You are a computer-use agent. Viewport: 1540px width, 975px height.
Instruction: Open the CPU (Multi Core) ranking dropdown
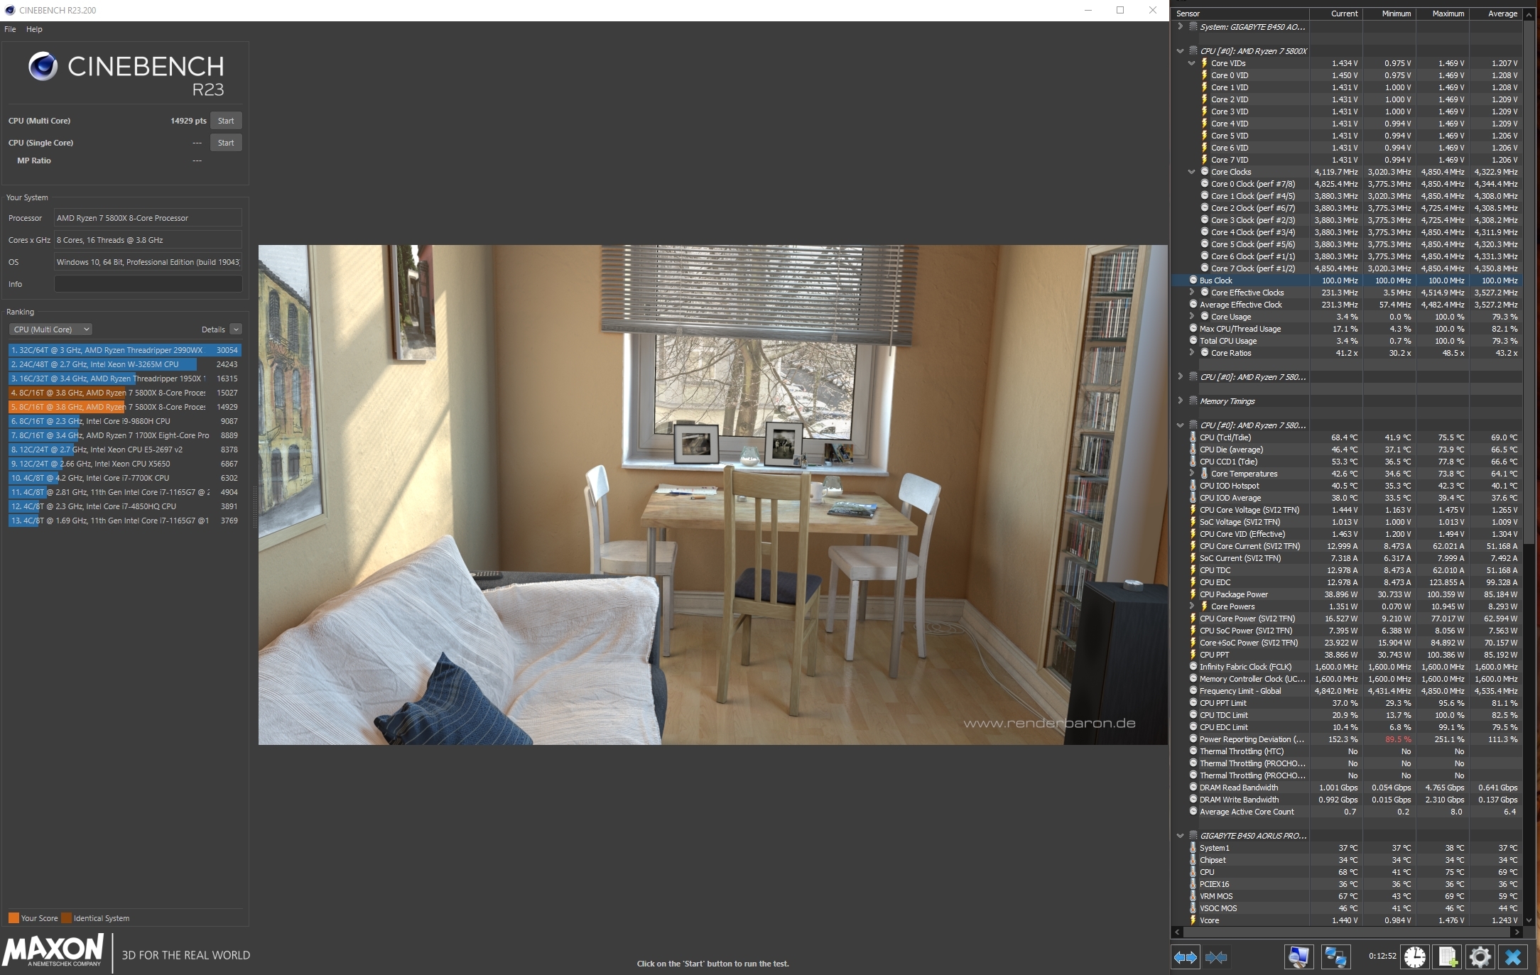coord(51,329)
